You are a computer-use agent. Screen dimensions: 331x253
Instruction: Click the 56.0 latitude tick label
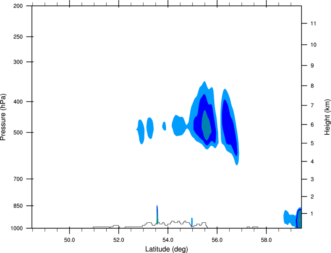pos(217,240)
